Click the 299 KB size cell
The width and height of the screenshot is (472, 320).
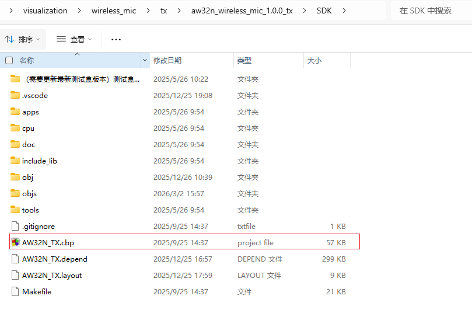pos(334,259)
